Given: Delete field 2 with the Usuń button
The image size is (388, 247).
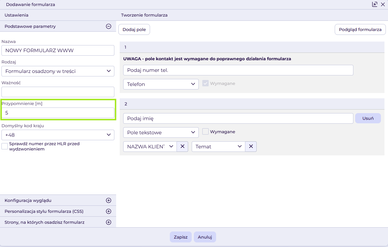Looking at the screenshot, I should tap(368, 118).
